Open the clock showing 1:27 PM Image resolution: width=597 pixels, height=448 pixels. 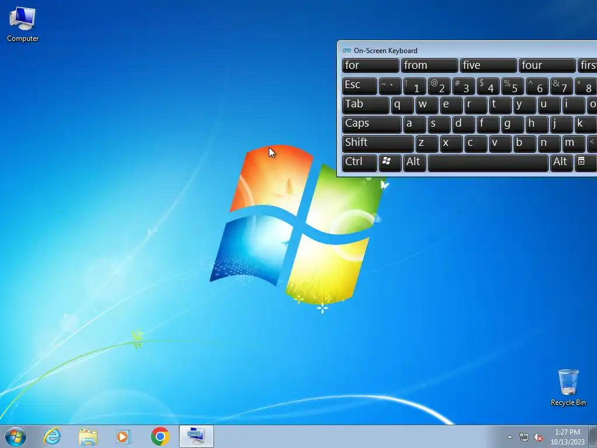pyautogui.click(x=567, y=436)
